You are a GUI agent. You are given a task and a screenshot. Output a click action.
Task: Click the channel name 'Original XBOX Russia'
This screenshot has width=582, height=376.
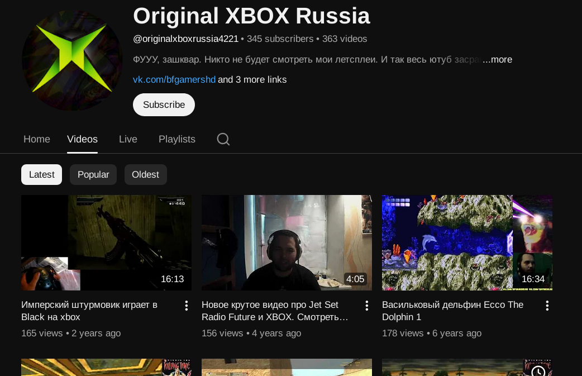252,16
